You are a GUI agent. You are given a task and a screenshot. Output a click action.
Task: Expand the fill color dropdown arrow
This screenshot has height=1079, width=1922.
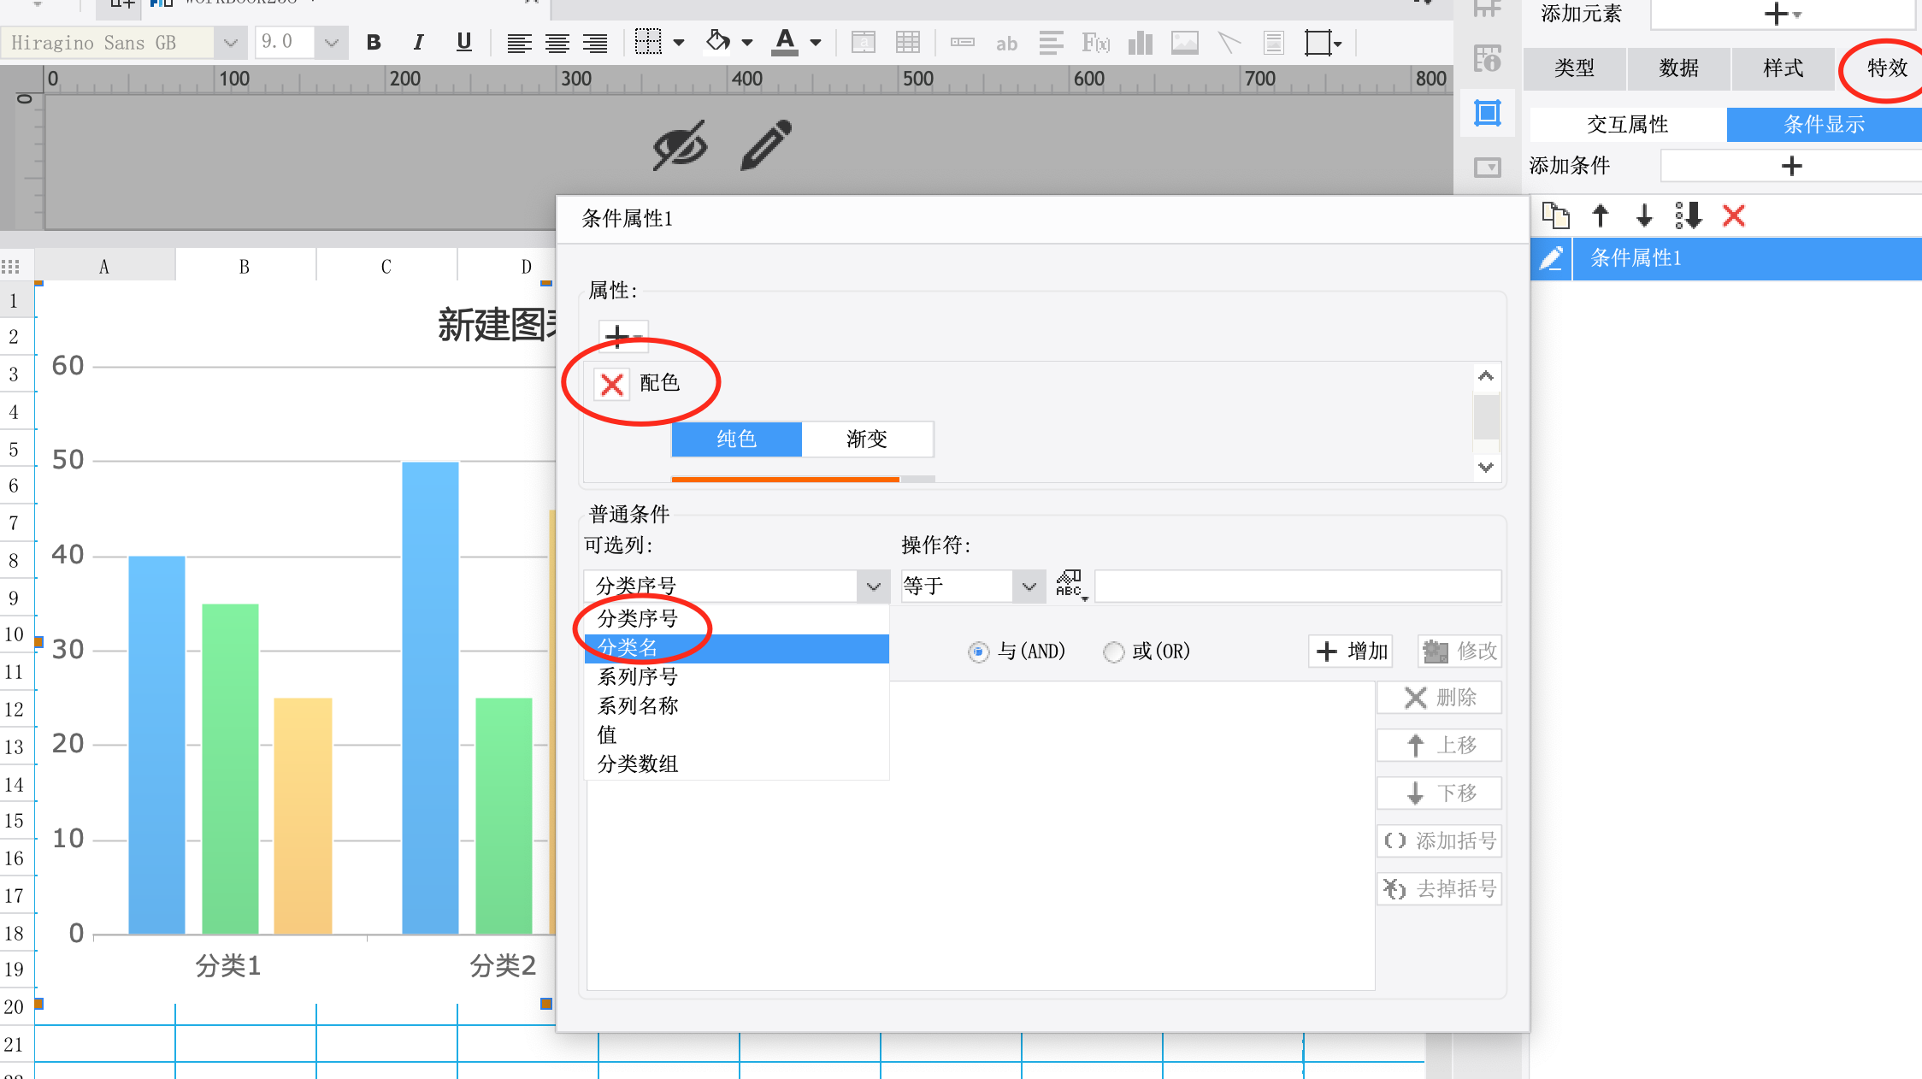coord(747,42)
